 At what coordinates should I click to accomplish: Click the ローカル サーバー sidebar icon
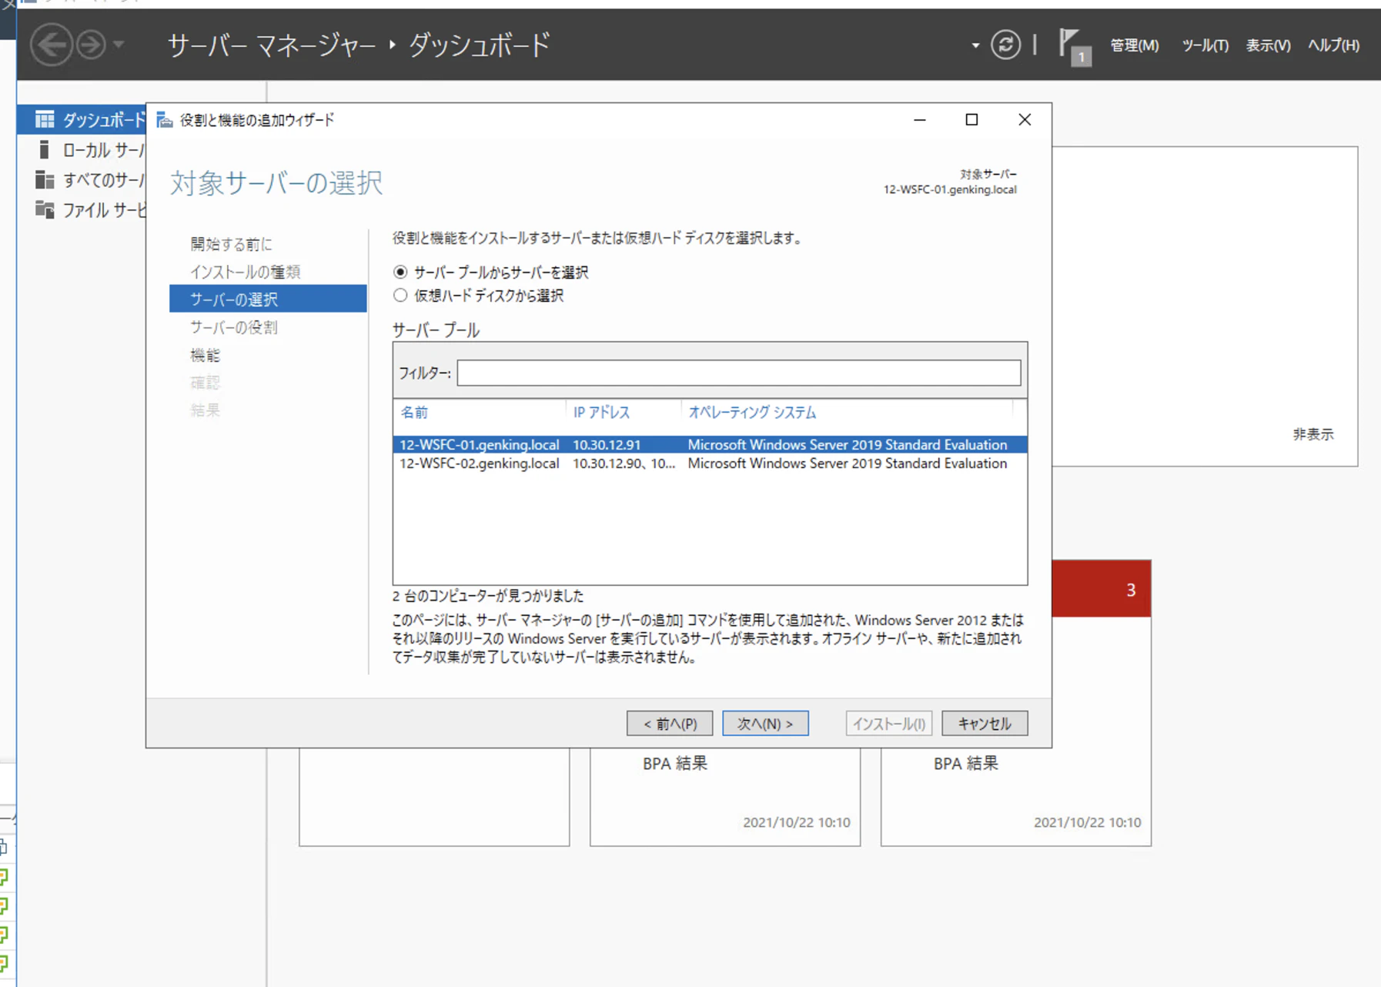click(x=45, y=149)
